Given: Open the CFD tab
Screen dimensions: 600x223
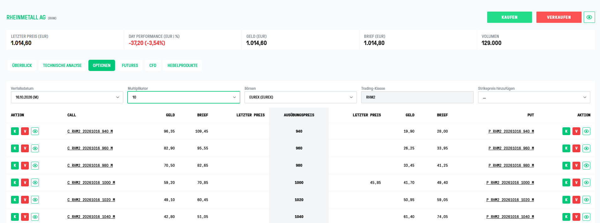Looking at the screenshot, I should (153, 65).
